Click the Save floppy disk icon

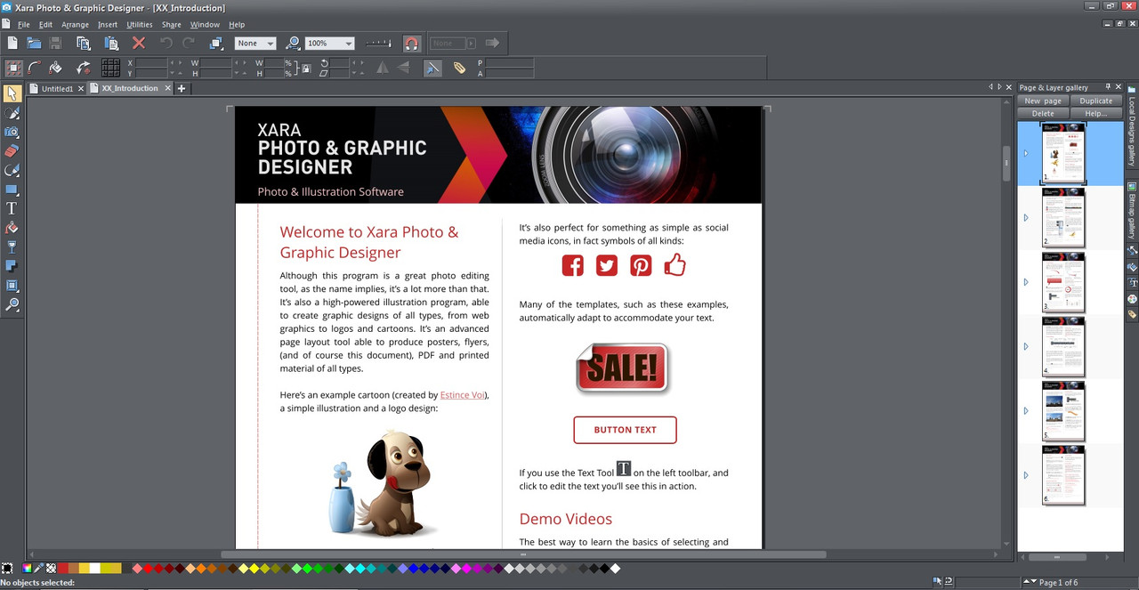tap(55, 43)
